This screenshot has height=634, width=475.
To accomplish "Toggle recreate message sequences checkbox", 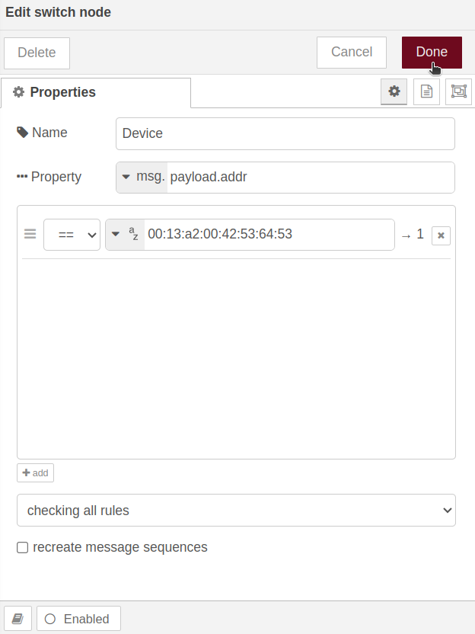I will [23, 547].
